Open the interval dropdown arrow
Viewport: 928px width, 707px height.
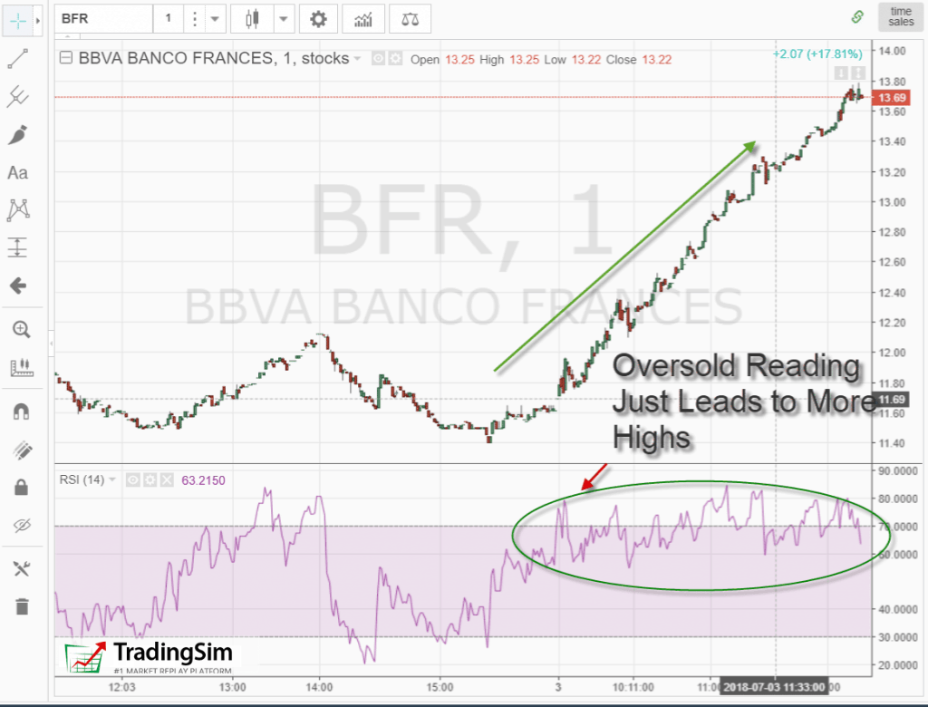[x=215, y=19]
